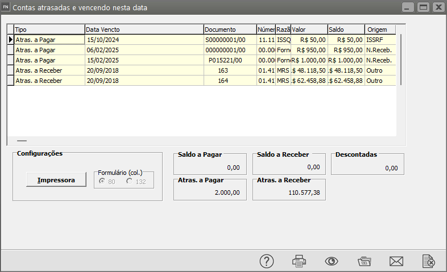Open help with the question mark icon
The height and width of the screenshot is (272, 447).
pos(267,261)
